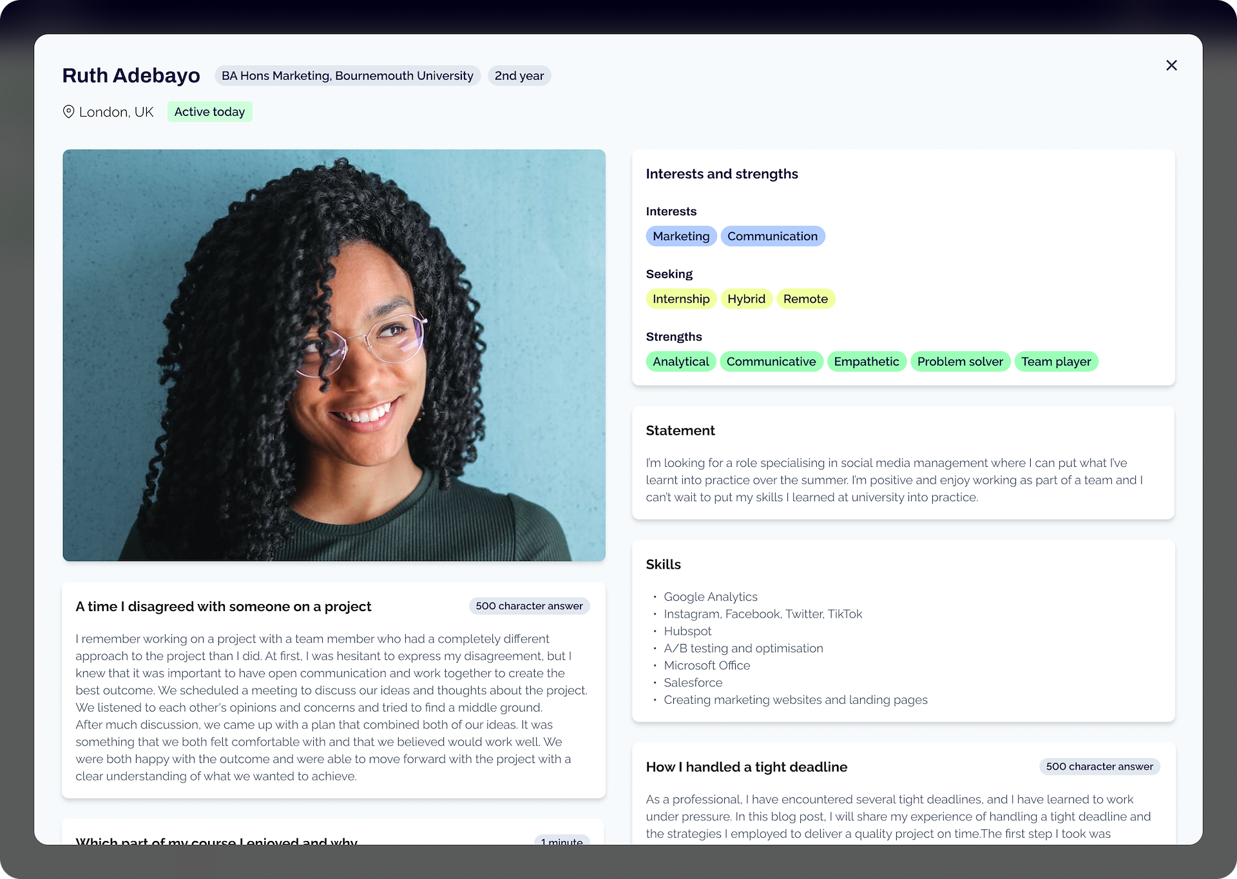
Task: Click the 1 minute badge on course question
Action: pos(562,840)
